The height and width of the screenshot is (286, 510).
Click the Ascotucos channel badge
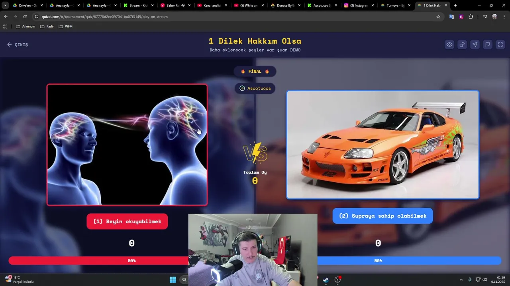[x=255, y=88]
